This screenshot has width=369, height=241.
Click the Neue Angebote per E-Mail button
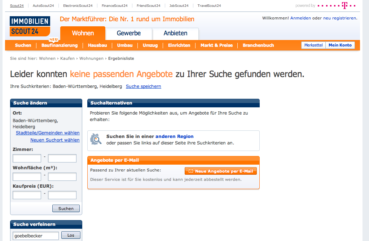[221, 171]
